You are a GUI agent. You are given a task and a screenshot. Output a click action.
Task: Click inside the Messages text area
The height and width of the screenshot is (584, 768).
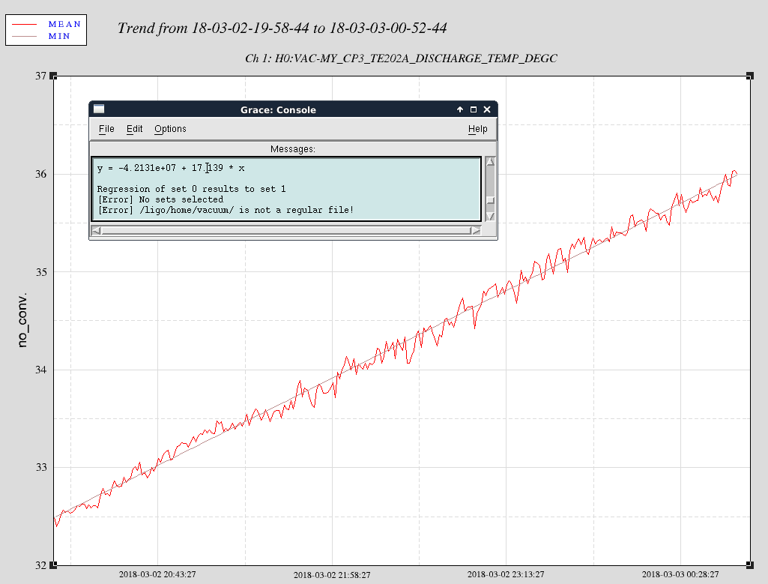286,189
